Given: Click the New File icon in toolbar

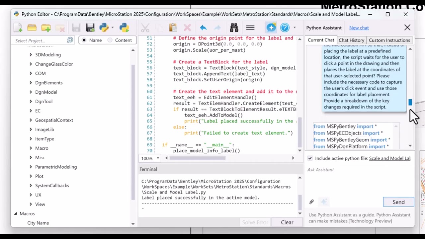Looking at the screenshot, I should [x=18, y=28].
